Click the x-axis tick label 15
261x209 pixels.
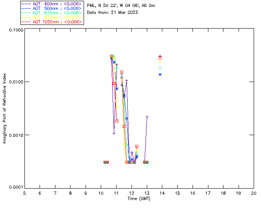[x=177, y=193]
